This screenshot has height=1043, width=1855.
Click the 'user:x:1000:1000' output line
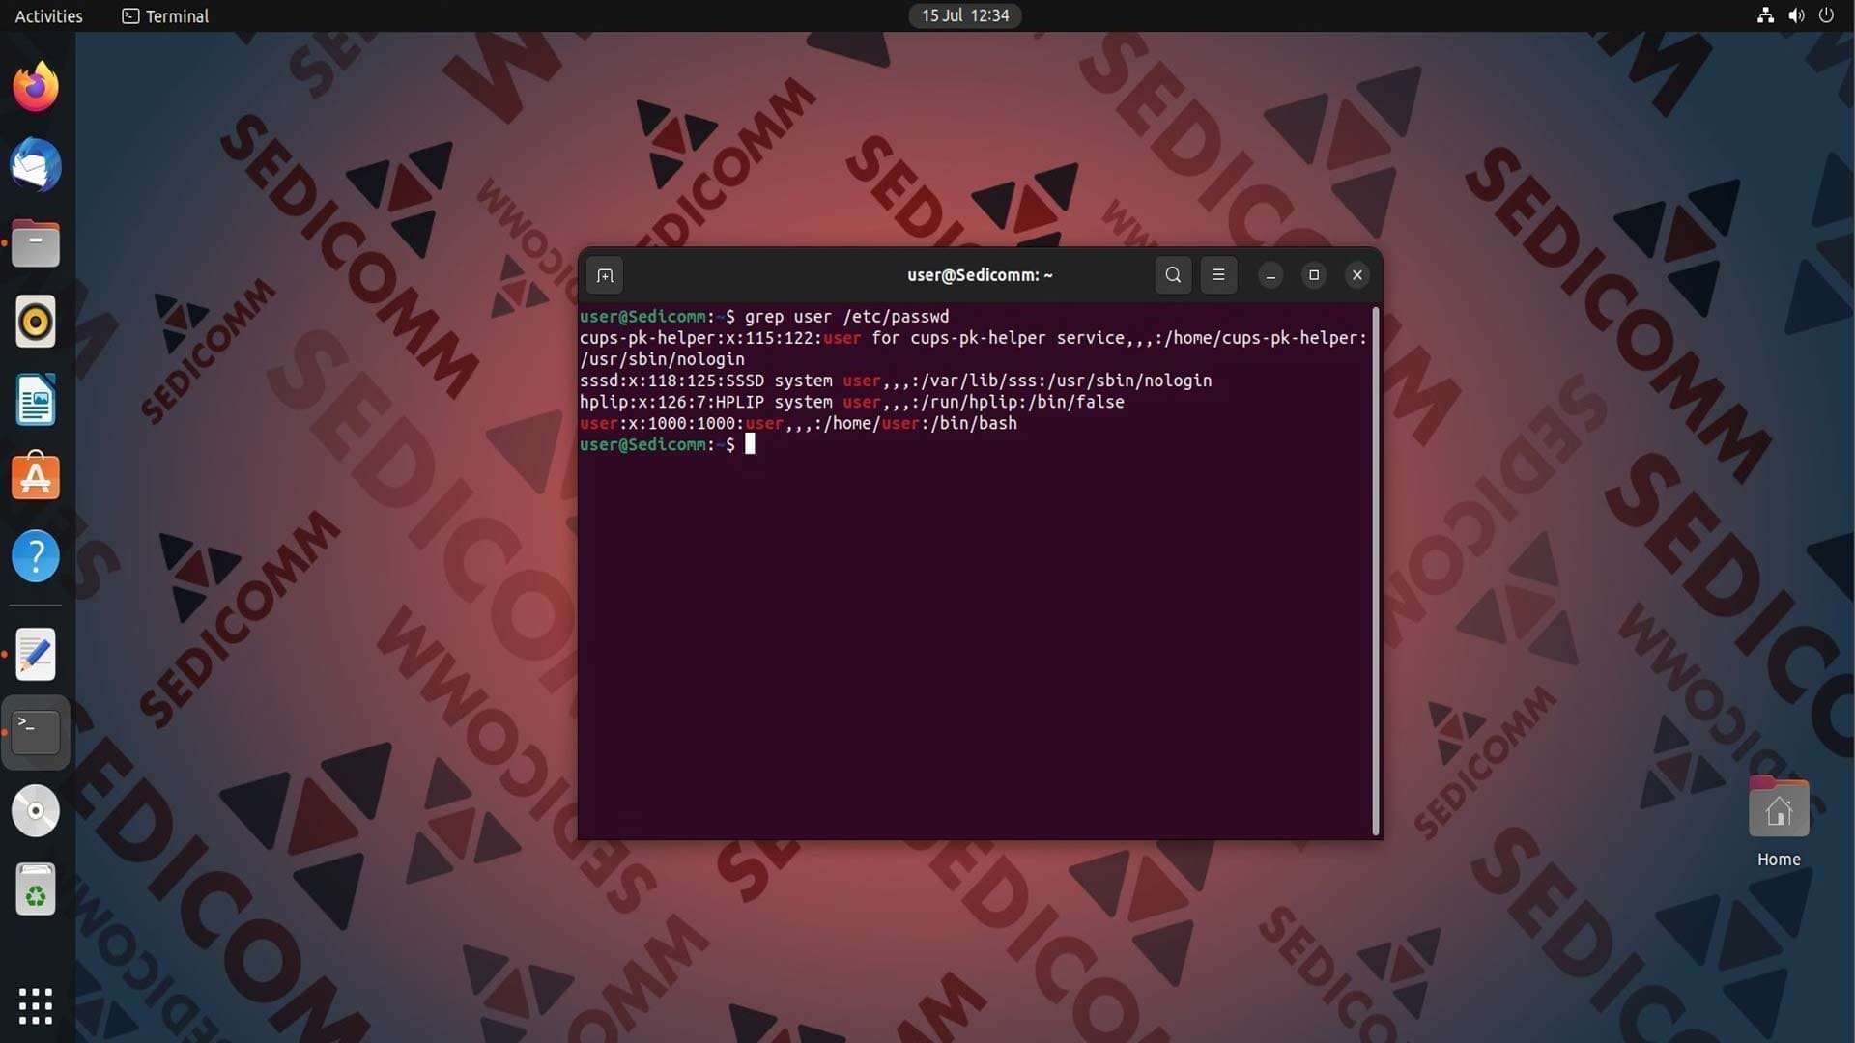[798, 423]
